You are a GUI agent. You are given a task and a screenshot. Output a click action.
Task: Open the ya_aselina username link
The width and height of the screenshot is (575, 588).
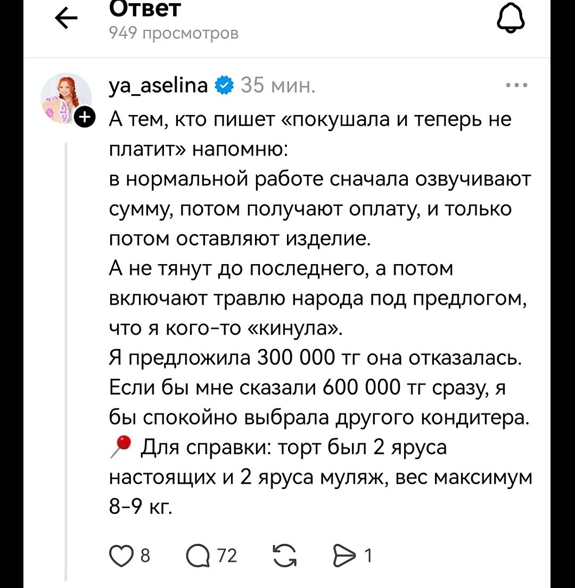pos(158,85)
